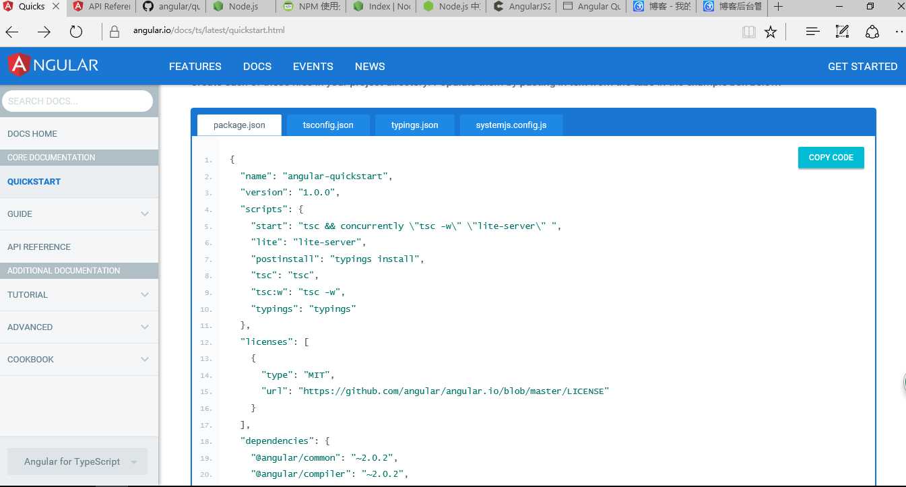Close the Quicks browser tab
Image resolution: width=906 pixels, height=487 pixels.
pyautogui.click(x=57, y=7)
